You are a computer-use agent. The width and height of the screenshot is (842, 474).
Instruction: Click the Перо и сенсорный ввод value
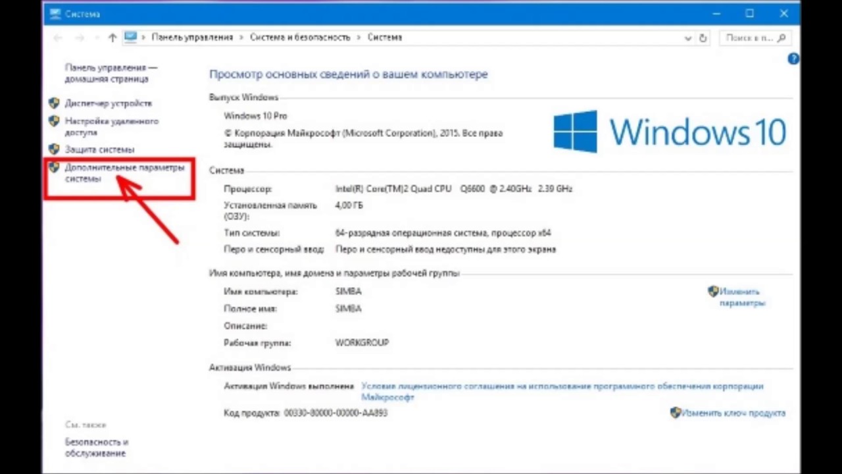[x=445, y=250]
